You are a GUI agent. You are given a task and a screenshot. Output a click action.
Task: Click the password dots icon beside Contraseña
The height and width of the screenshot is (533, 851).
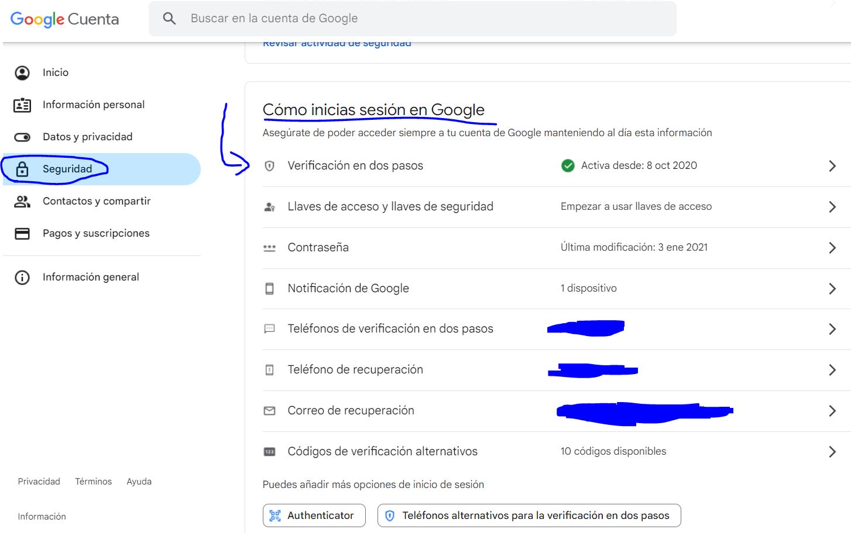click(269, 248)
